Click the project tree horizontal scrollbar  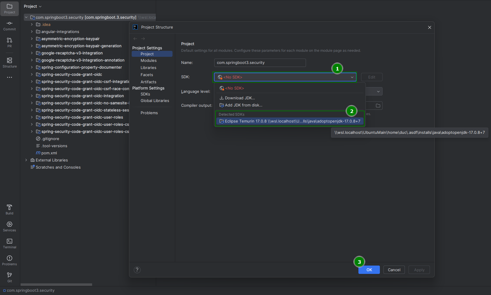click(56, 285)
